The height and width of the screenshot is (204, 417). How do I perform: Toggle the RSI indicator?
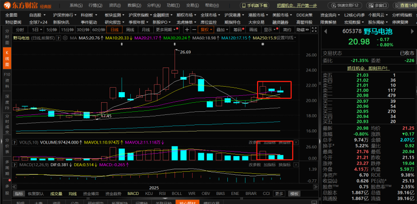[163, 193]
